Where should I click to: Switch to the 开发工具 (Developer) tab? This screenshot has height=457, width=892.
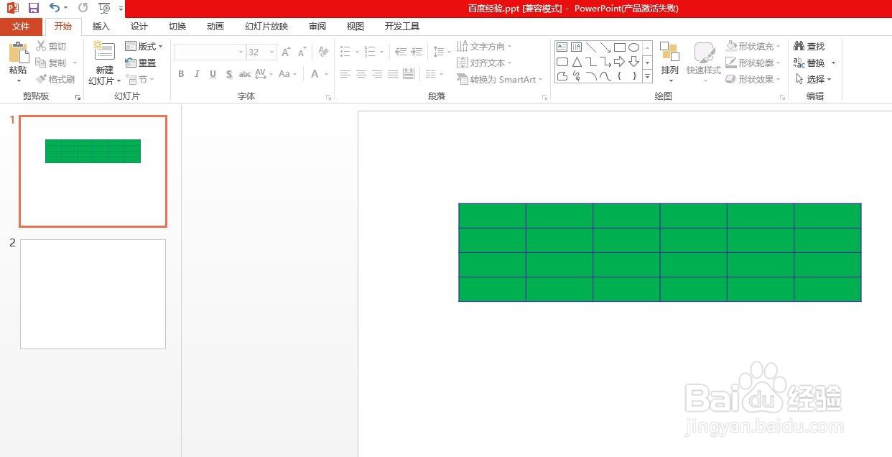402,27
